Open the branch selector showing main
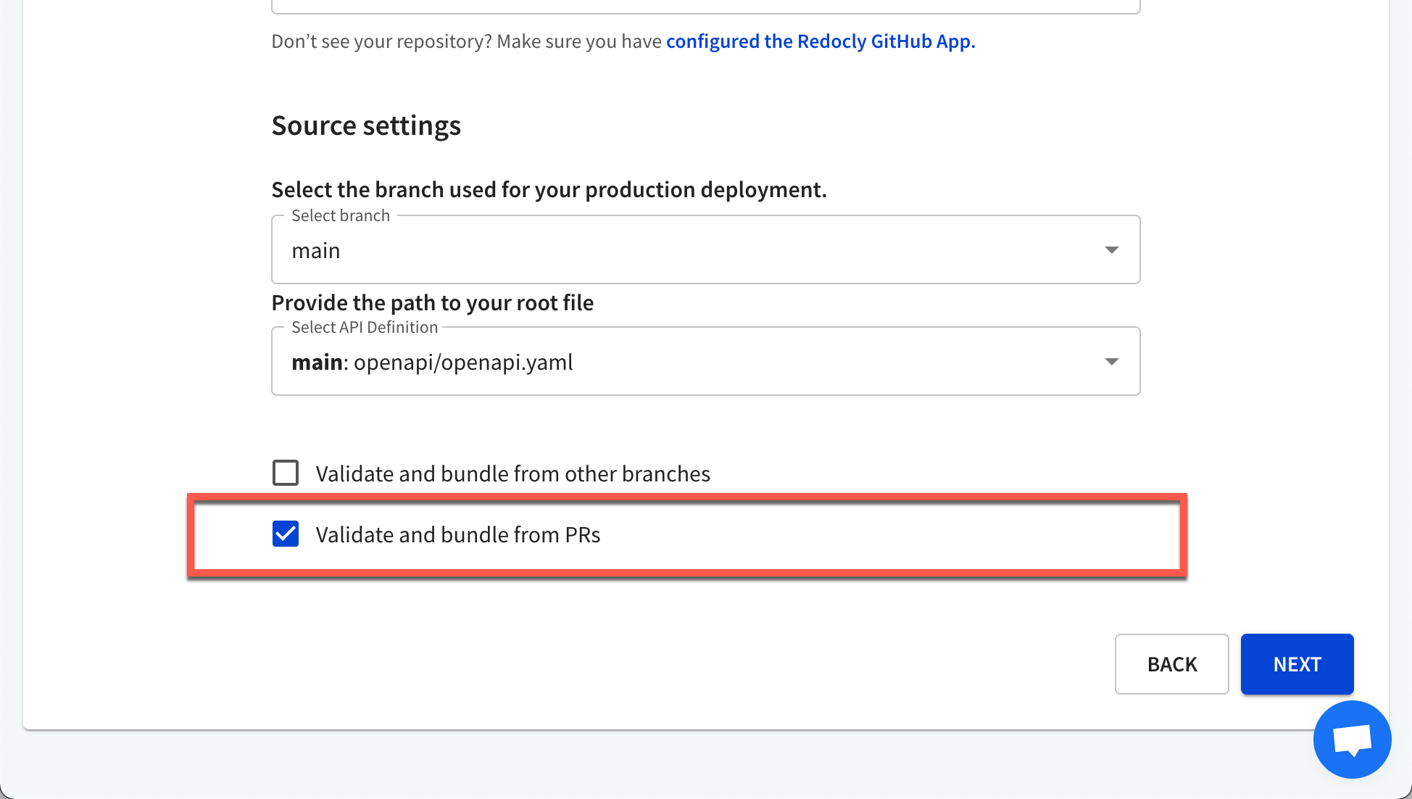1412x799 pixels. click(705, 249)
